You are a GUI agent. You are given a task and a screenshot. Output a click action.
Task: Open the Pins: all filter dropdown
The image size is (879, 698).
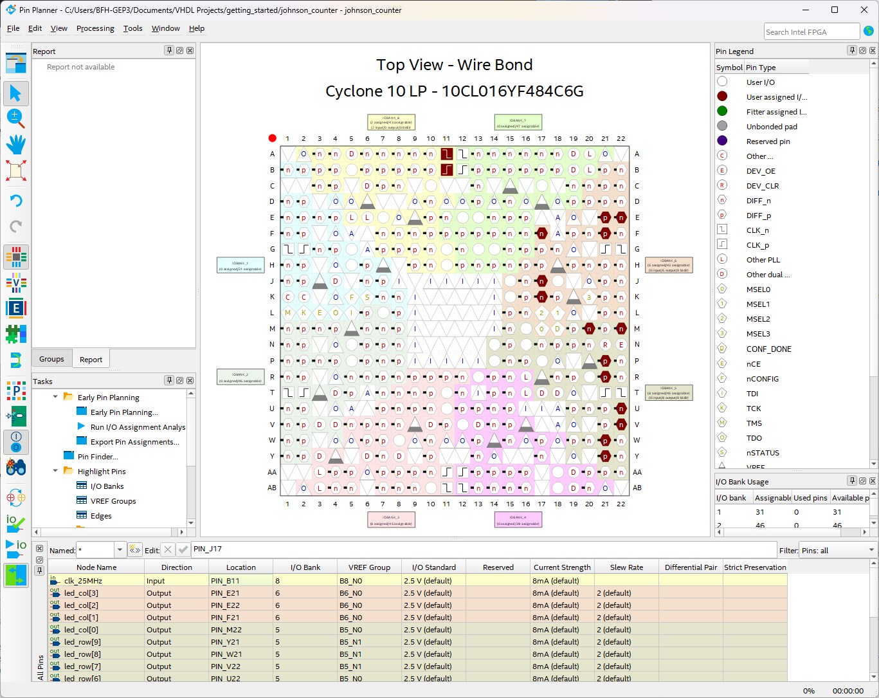tap(838, 550)
